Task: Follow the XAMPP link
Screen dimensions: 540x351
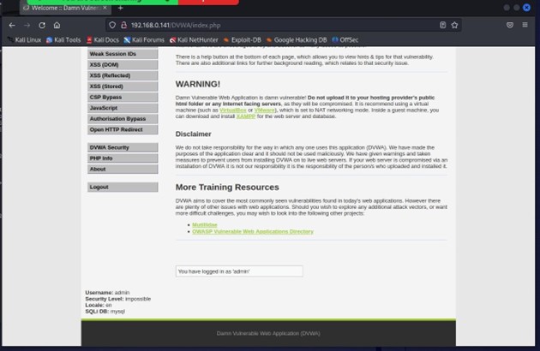Action: pos(246,116)
